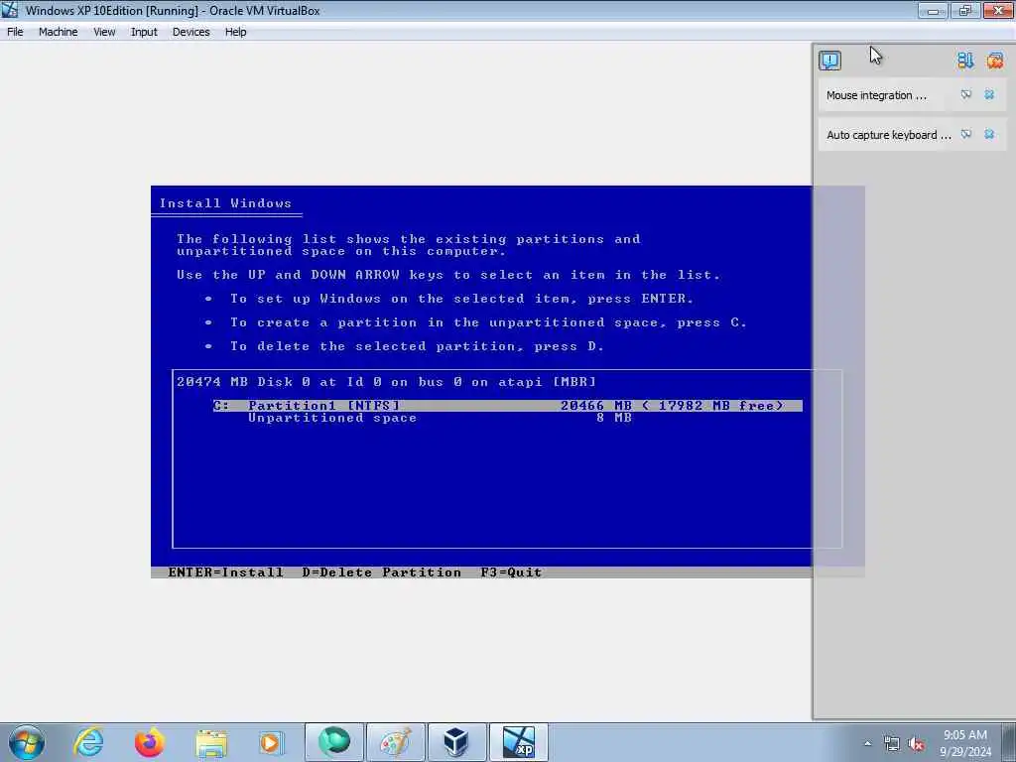Dismiss the Mouse integration notification
Image resolution: width=1016 pixels, height=762 pixels.
point(989,94)
